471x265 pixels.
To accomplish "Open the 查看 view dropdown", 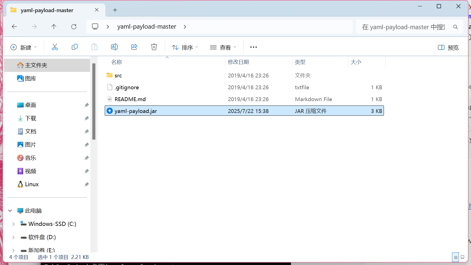I will (x=223, y=47).
